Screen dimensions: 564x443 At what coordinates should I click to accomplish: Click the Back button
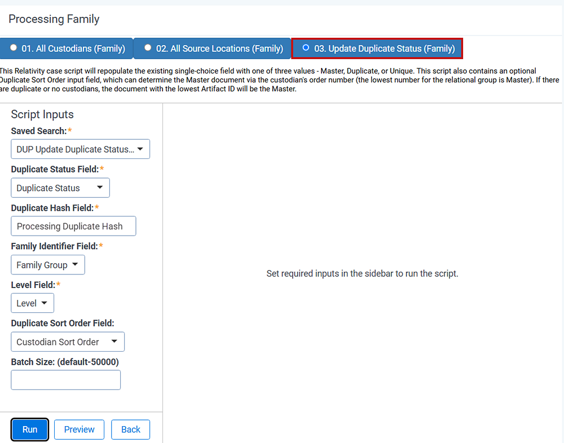point(131,429)
